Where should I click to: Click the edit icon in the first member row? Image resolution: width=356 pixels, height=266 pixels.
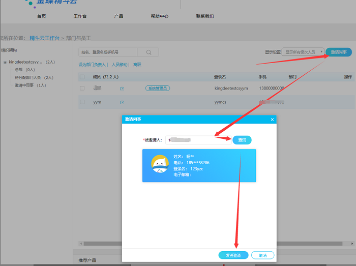[x=122, y=88]
